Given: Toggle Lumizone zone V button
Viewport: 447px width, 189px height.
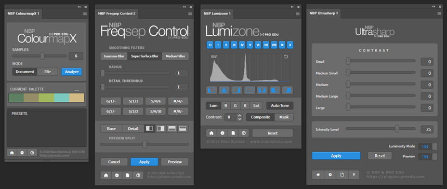Looking at the screenshot, I should coord(250,45).
